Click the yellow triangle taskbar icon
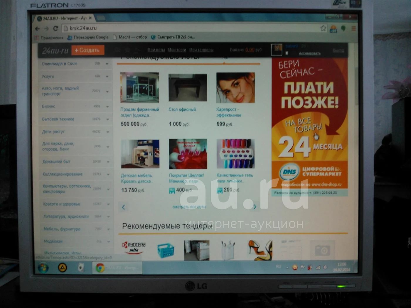The image size is (411, 308). 63,268
